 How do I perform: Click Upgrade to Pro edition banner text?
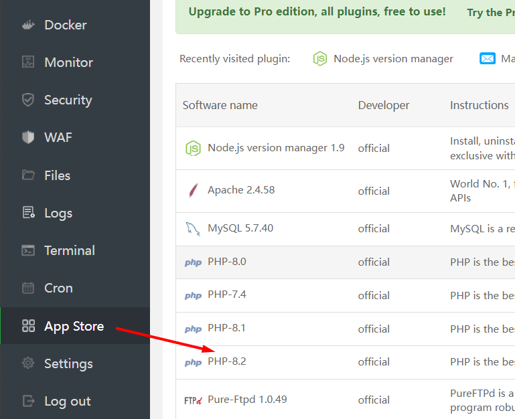coord(317,12)
